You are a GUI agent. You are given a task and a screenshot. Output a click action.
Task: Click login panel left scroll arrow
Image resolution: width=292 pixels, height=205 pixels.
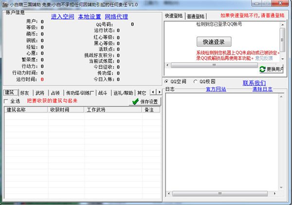coord(167,65)
